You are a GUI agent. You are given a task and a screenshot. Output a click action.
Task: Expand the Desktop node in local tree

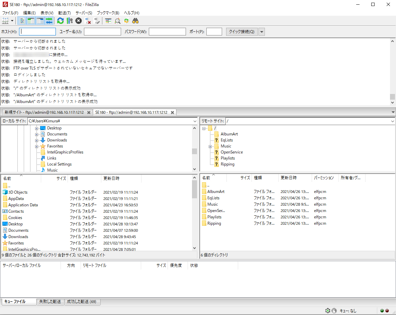pyautogui.click(x=36, y=128)
